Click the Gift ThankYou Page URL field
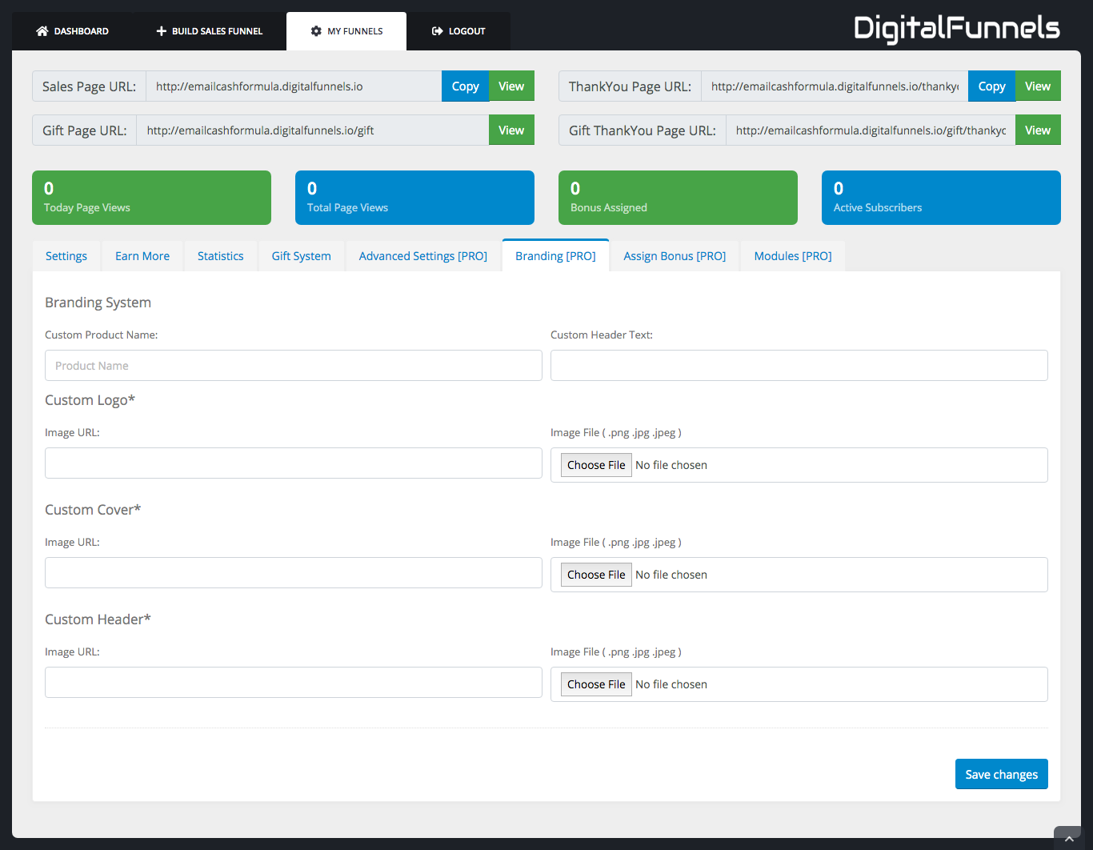The height and width of the screenshot is (850, 1093). tap(871, 130)
